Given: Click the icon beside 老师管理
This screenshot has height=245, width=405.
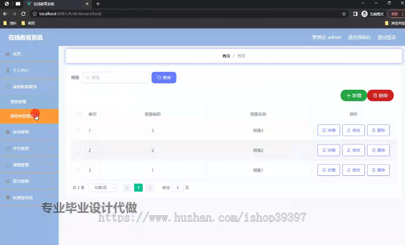Looking at the screenshot, I should point(8,132).
